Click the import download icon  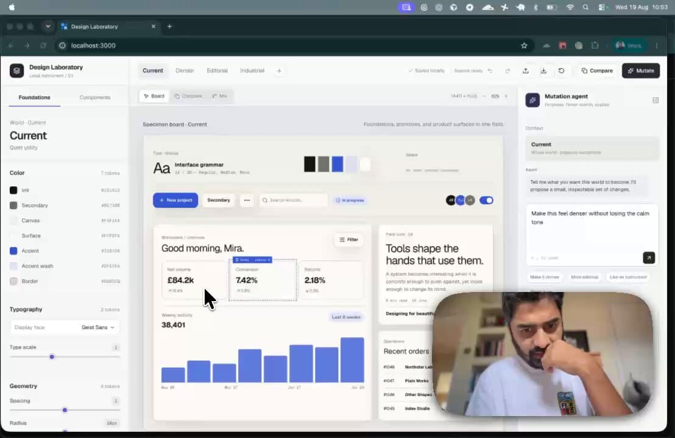[x=543, y=71]
